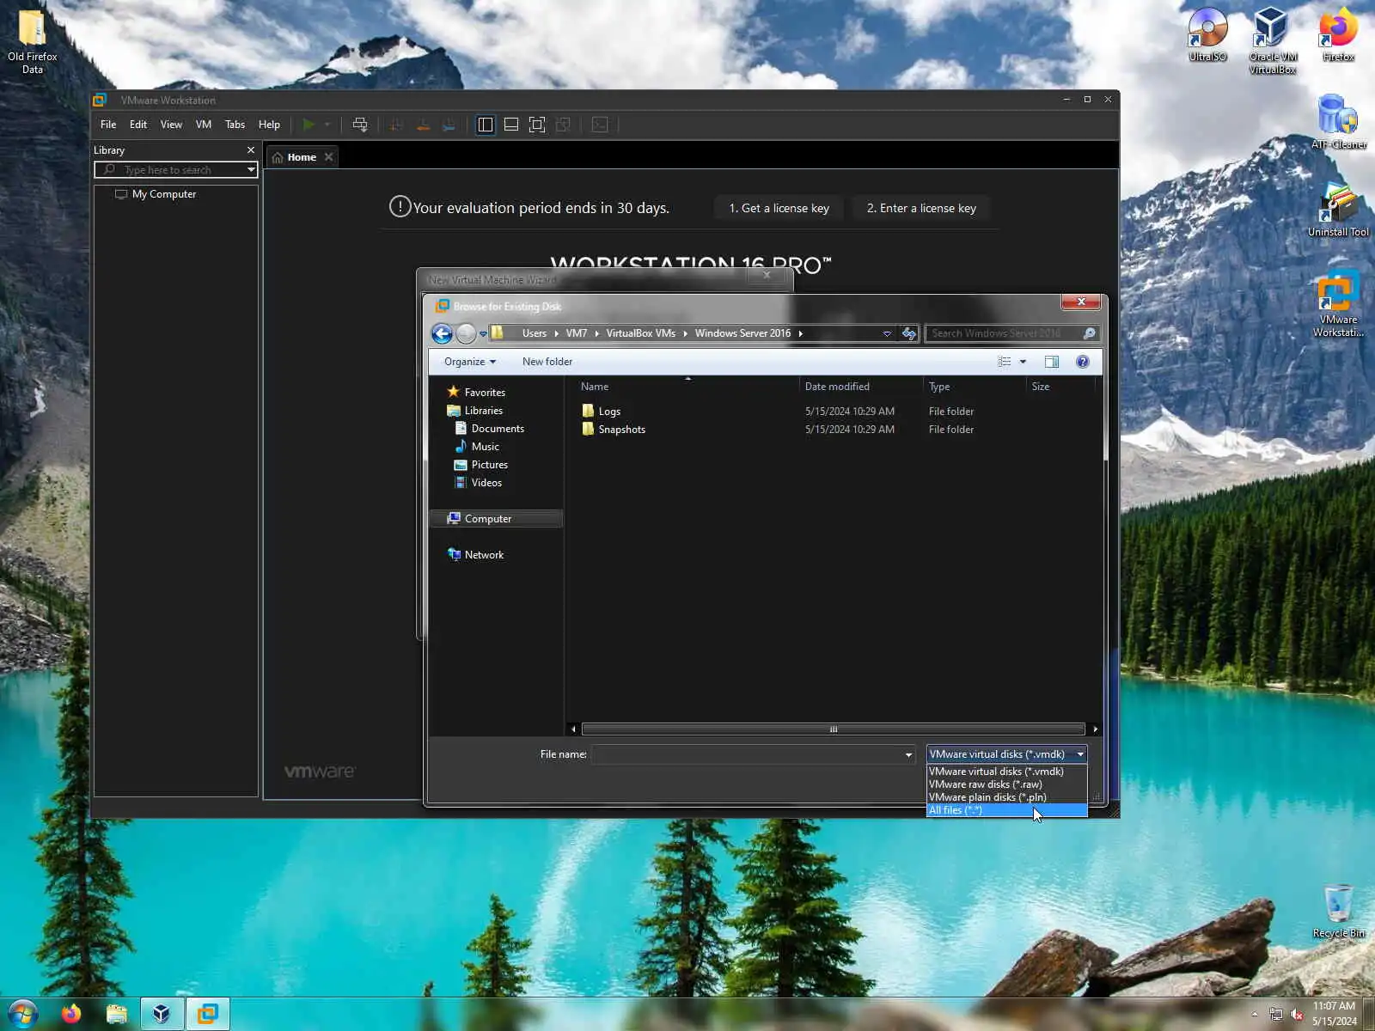This screenshot has height=1031, width=1375.
Task: Open the Uninstall Tool desktop shortcut
Action: tap(1338, 210)
